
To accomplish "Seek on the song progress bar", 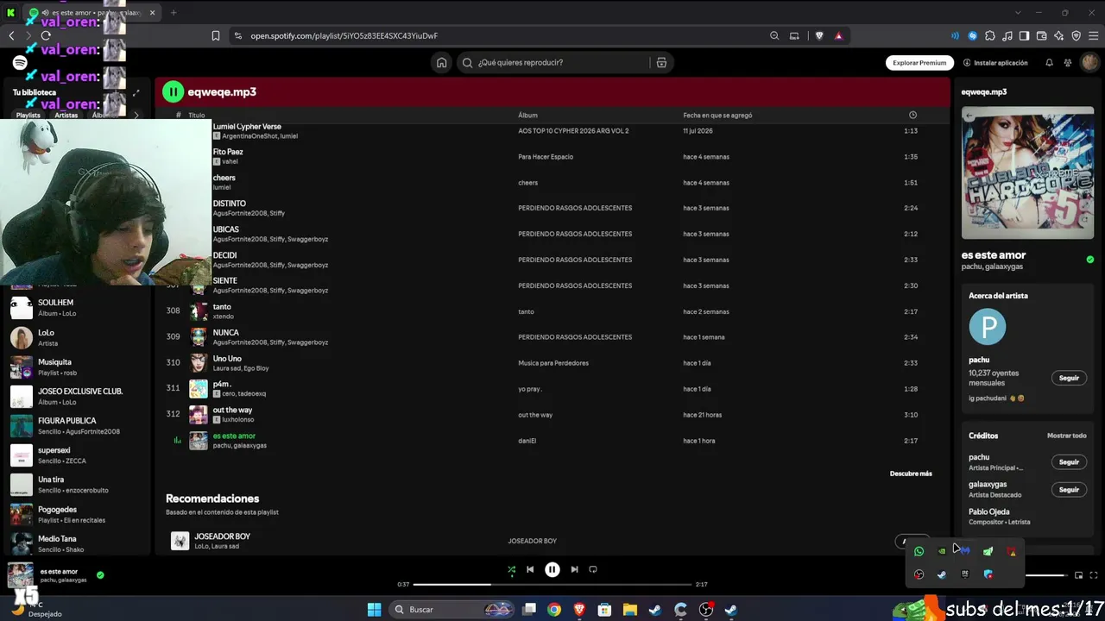I will (552, 584).
